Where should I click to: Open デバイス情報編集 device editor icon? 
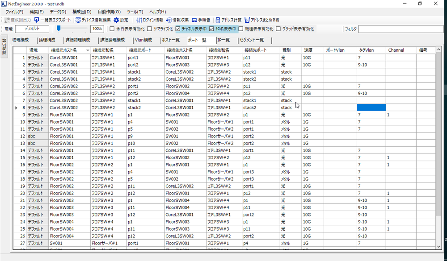click(78, 20)
